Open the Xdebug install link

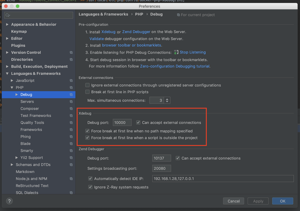tap(108, 32)
